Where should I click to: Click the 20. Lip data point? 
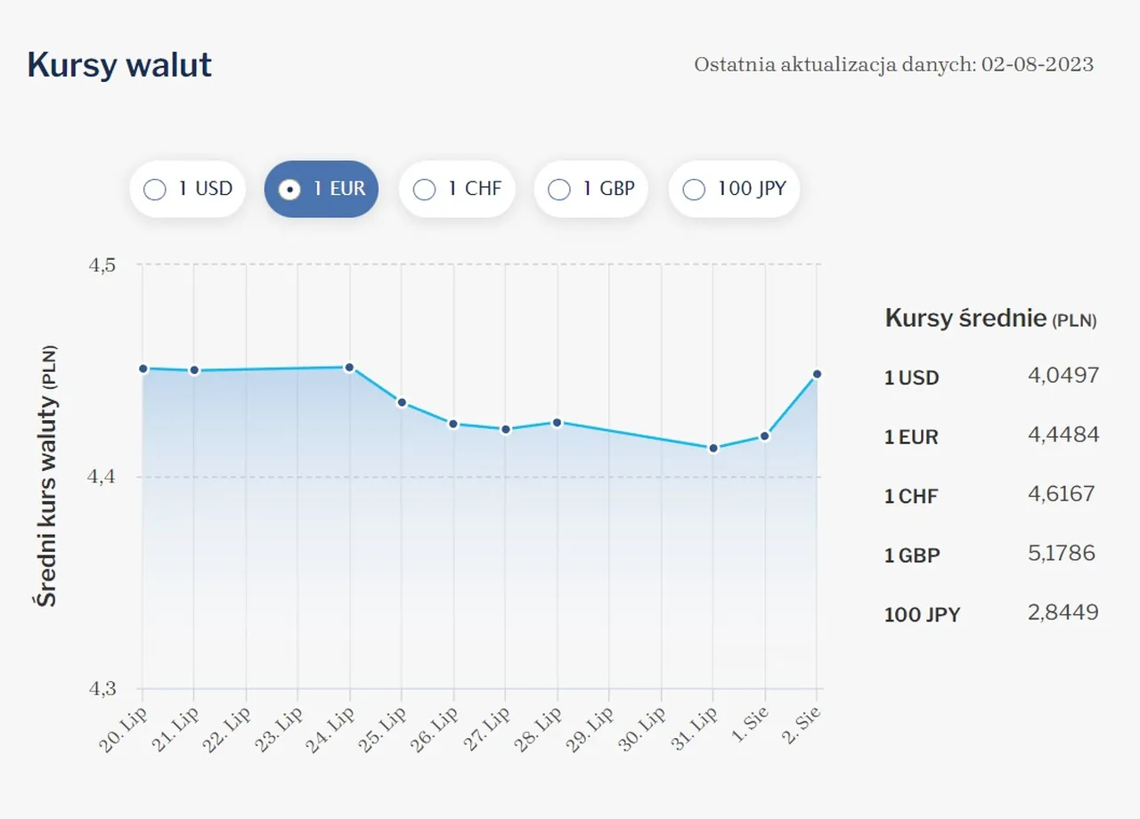coord(142,368)
